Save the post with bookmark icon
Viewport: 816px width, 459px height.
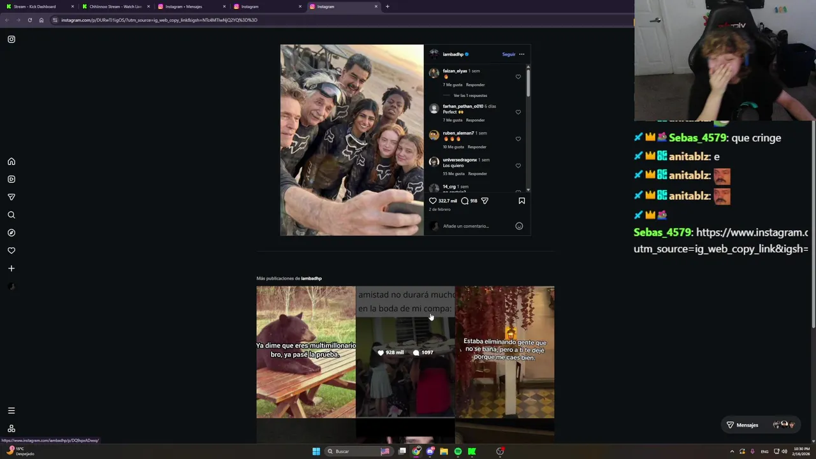pyautogui.click(x=521, y=201)
